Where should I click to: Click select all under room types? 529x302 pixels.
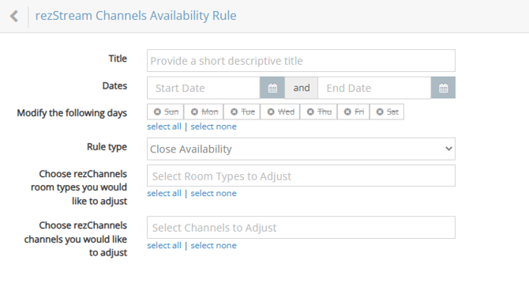point(164,193)
